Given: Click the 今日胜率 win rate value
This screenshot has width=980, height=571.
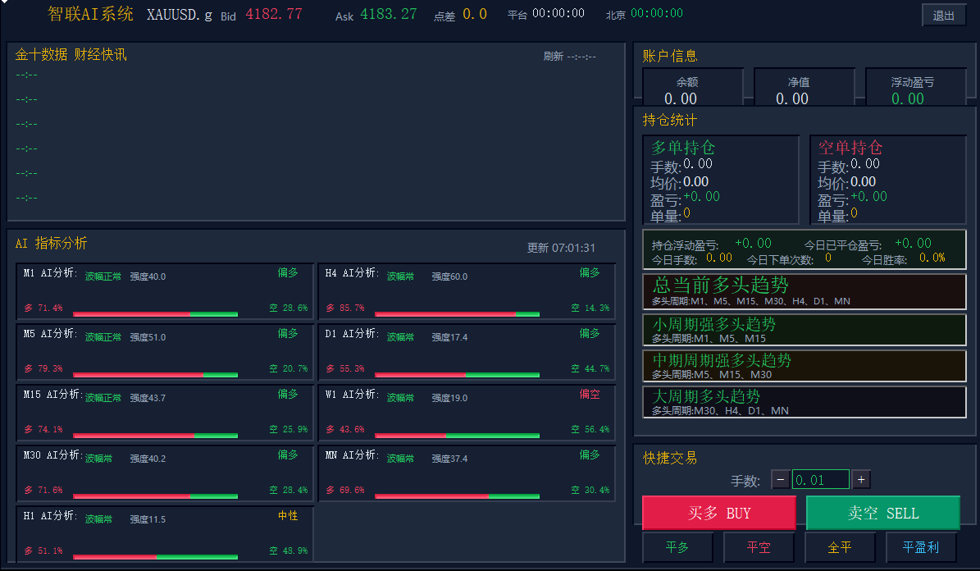Looking at the screenshot, I should tap(932, 258).
